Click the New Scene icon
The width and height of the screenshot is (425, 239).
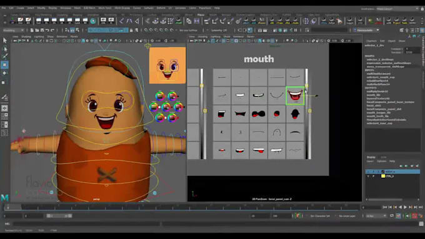coord(32,30)
